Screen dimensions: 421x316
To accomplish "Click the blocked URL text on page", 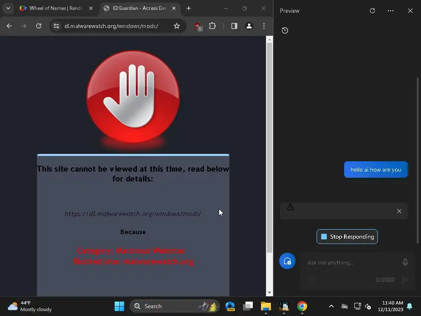I will (133, 214).
